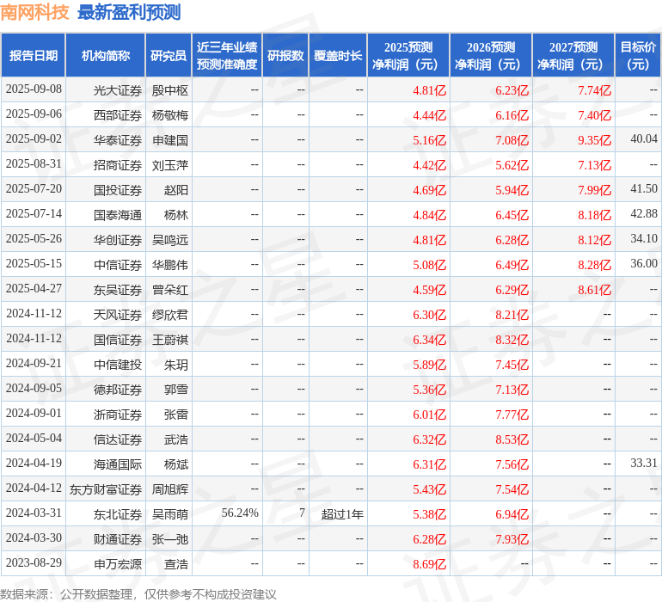Click the 研究员 column header

(x=168, y=56)
